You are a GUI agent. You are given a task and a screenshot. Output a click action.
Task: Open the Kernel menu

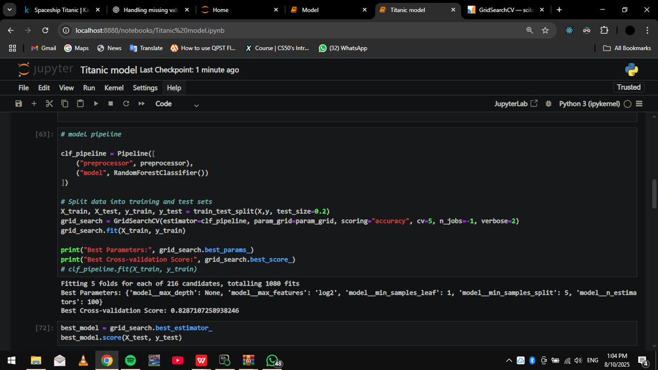coord(114,88)
